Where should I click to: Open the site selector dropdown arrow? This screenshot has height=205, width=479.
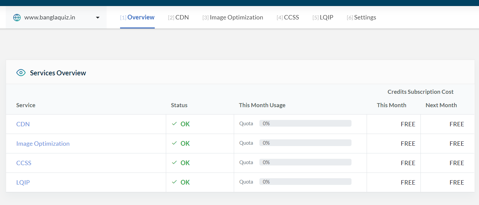tap(98, 17)
